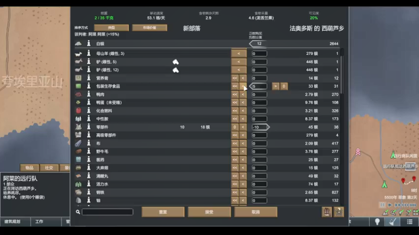Screen dimensions: 419x235
Task: Open info icon for 白银 row
Action: point(89,43)
